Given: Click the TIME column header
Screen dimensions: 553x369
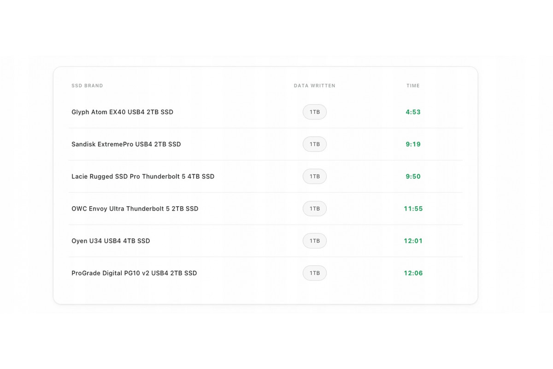Looking at the screenshot, I should [x=413, y=86].
